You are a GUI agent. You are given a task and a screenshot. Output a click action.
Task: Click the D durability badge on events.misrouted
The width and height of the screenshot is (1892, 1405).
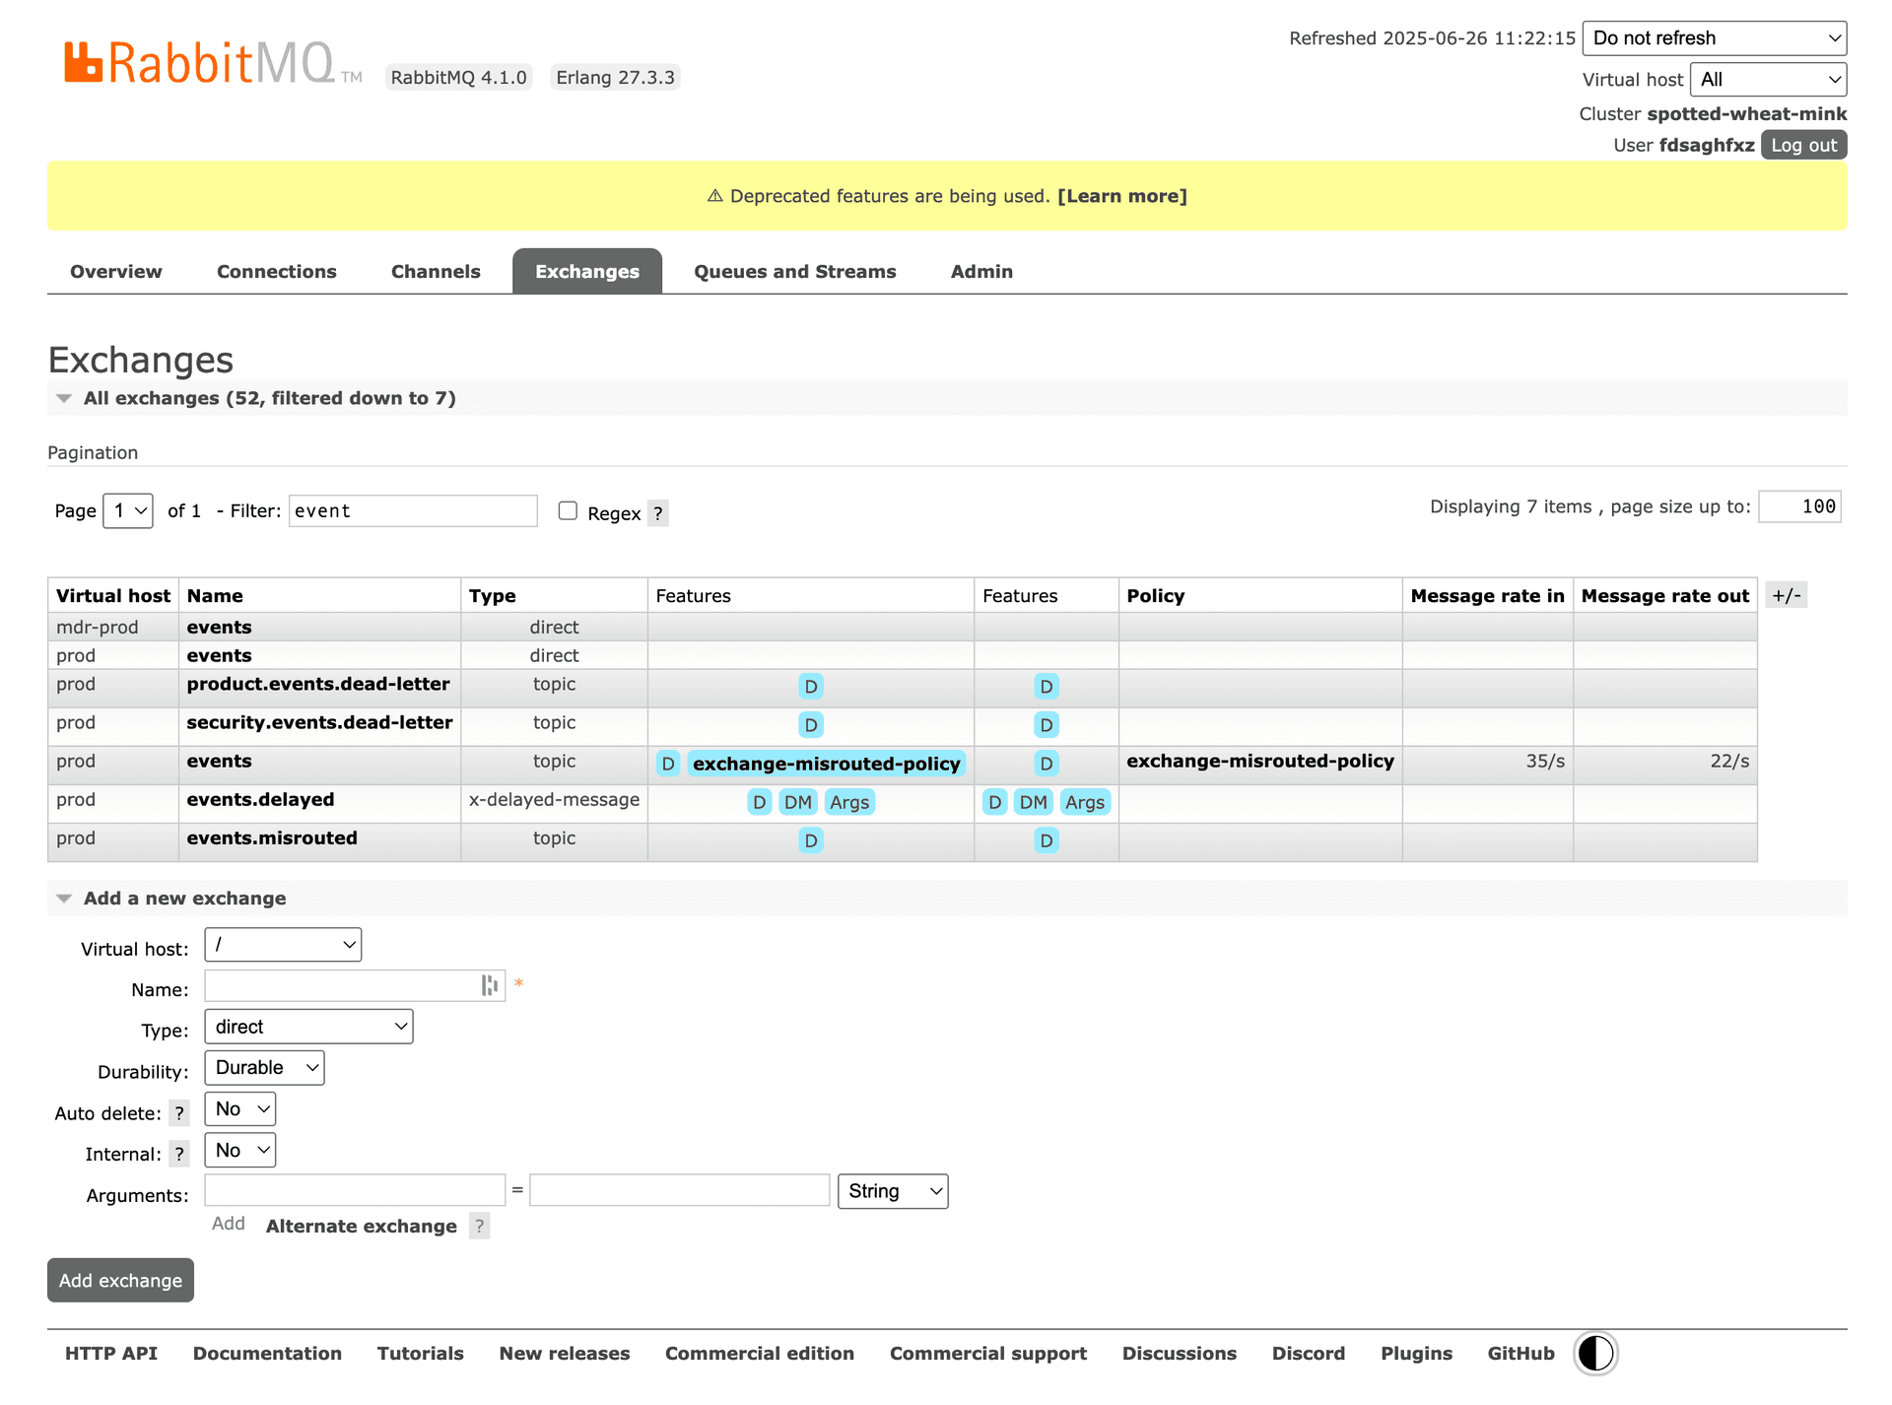point(810,840)
